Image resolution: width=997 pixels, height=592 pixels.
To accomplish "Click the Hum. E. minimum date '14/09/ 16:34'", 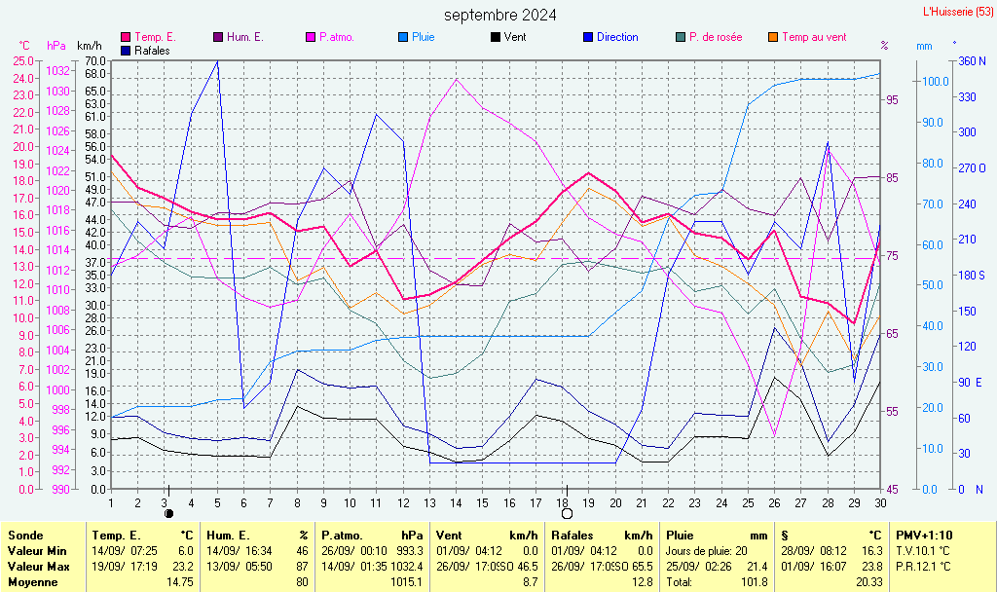I will [x=240, y=551].
